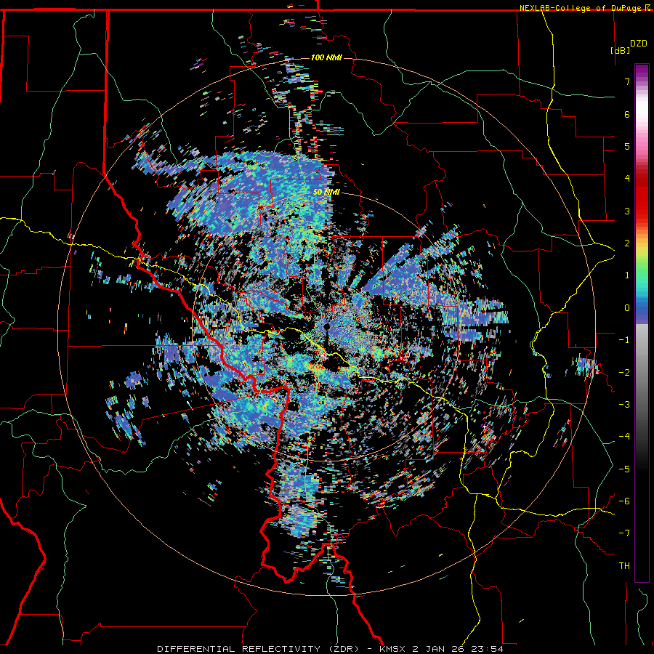Click the DZD legend title

click(x=638, y=44)
